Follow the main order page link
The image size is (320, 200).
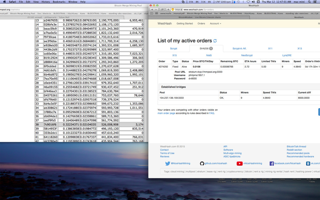pyautogui.click(x=166, y=113)
